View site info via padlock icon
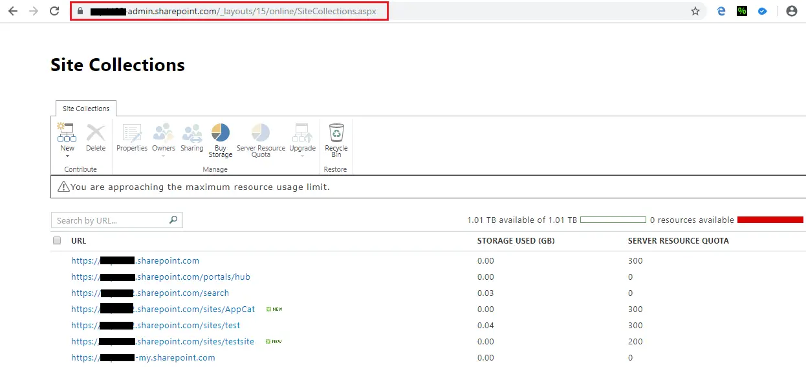This screenshot has height=367, width=806. pos(80,11)
